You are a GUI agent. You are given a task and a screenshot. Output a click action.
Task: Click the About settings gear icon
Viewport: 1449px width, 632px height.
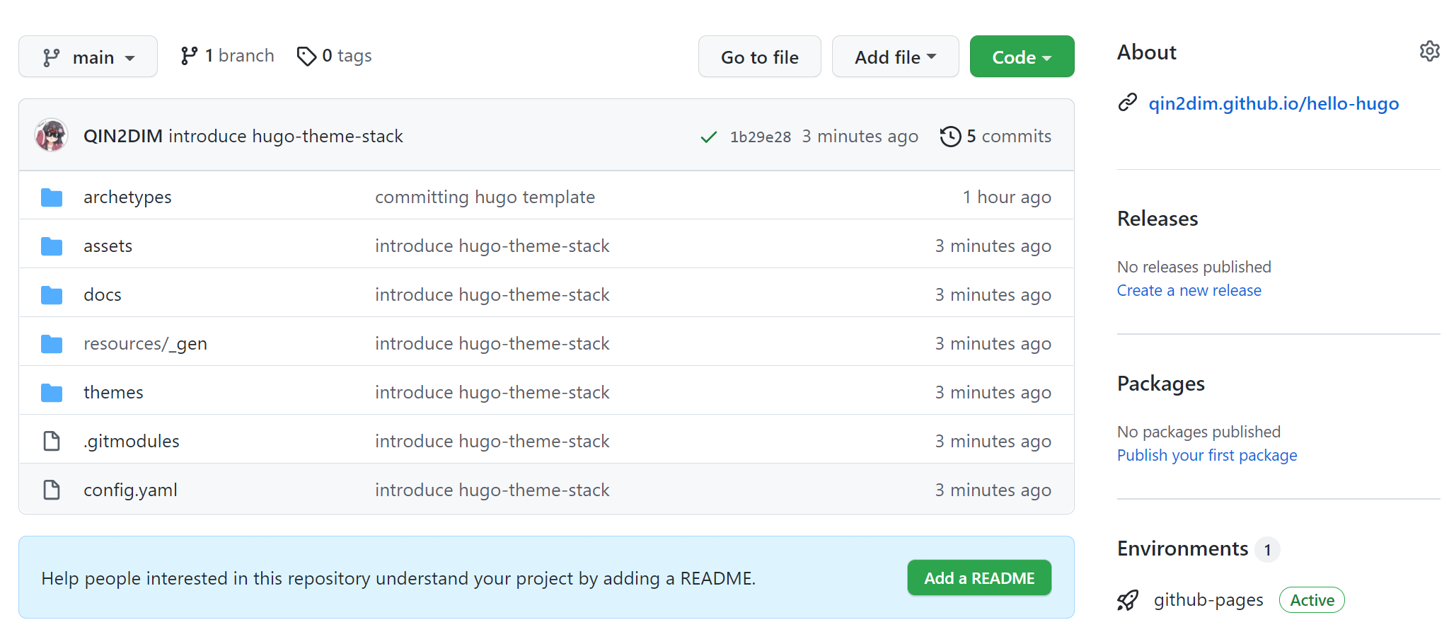click(x=1429, y=52)
